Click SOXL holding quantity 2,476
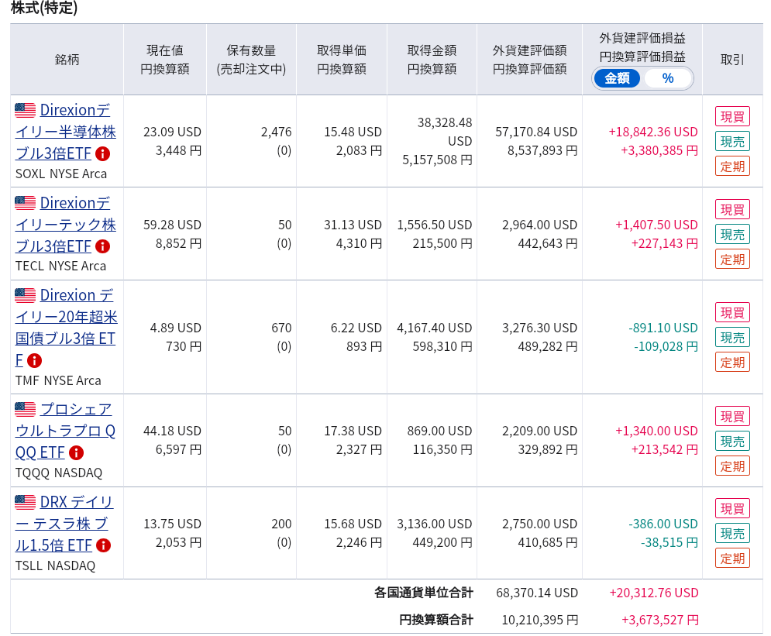Screen dimensions: 771x636 click(277, 132)
